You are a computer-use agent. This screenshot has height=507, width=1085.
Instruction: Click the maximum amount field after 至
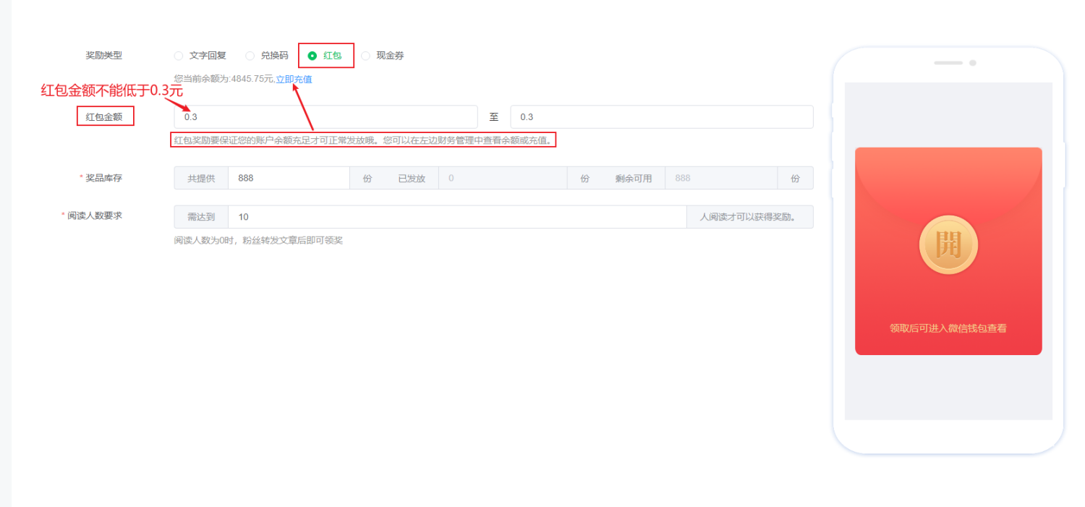[662, 116]
